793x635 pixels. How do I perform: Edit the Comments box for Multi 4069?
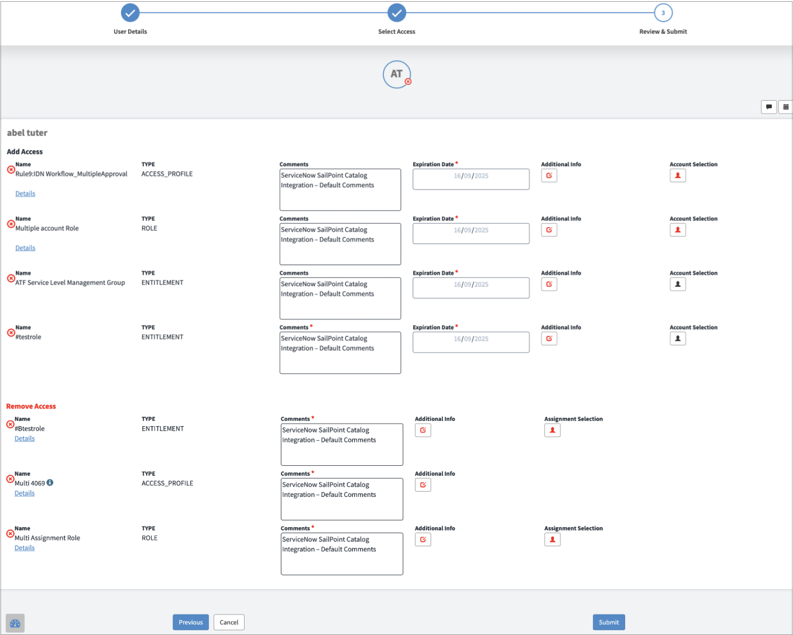342,499
